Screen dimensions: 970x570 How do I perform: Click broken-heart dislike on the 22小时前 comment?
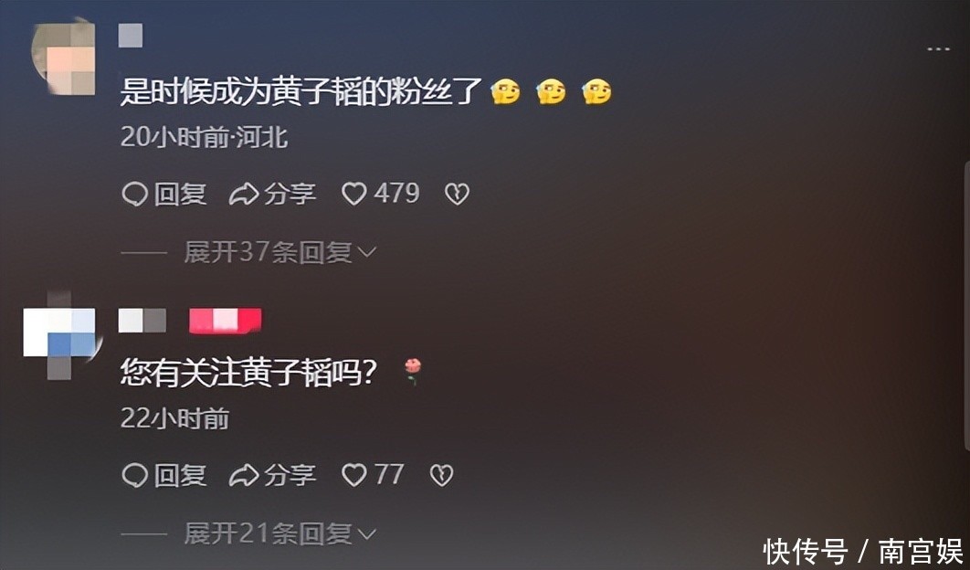click(x=442, y=475)
